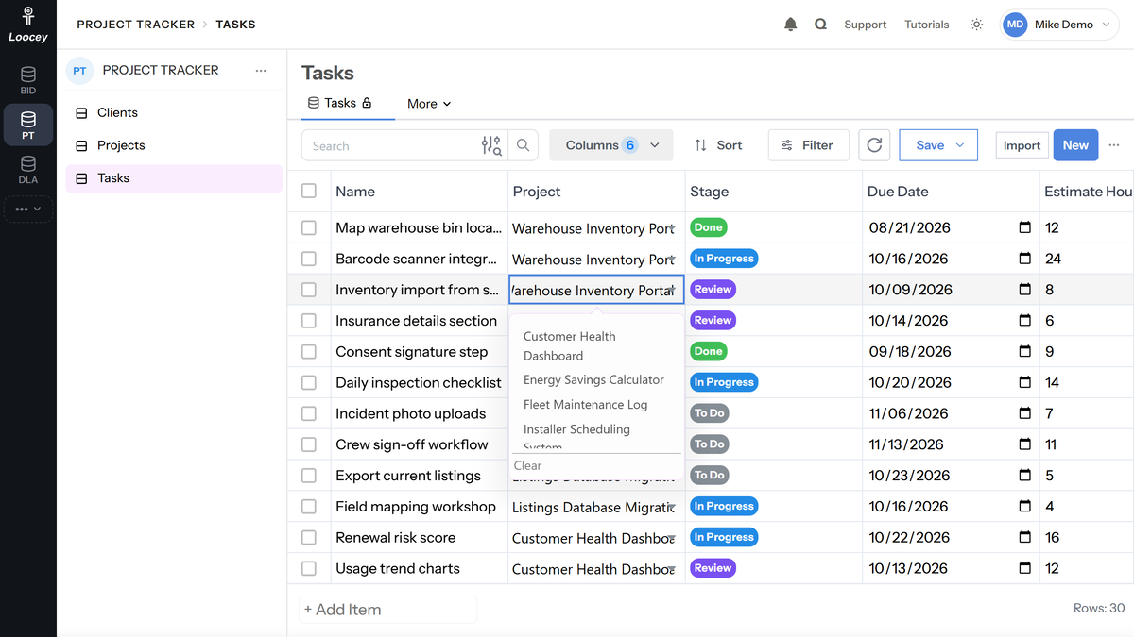Open the Save dropdown
Image resolution: width=1134 pixels, height=637 pixels.
click(938, 145)
